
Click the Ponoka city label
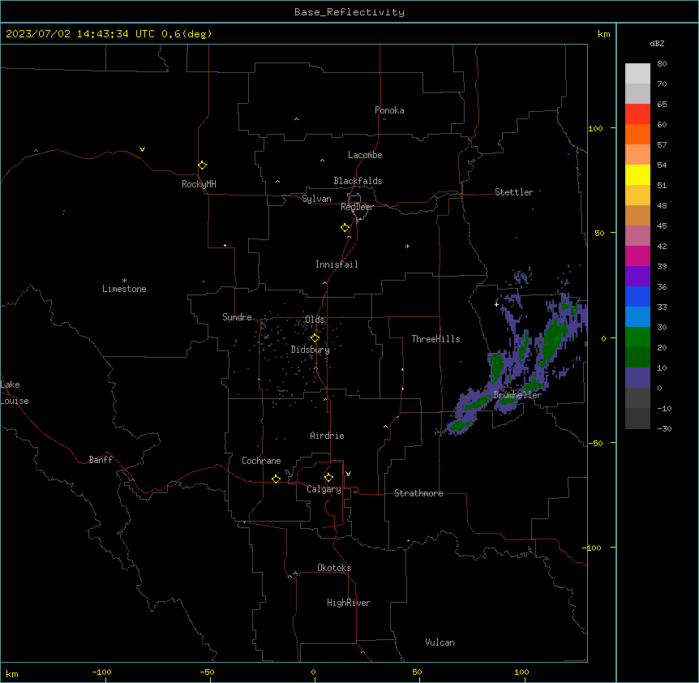389,110
